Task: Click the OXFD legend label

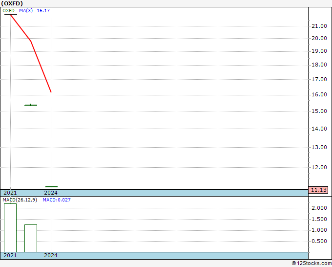Action: [9, 10]
